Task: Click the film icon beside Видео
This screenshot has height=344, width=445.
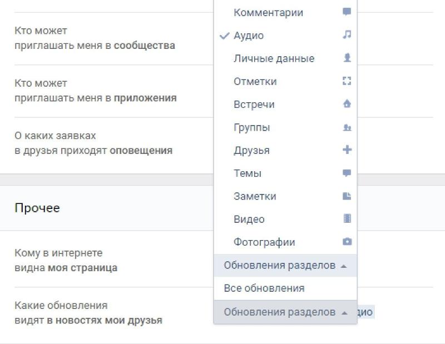Action: (347, 219)
